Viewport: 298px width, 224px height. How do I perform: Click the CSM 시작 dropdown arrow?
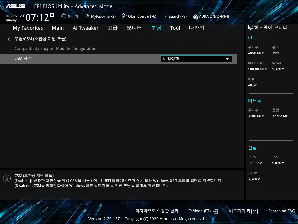(x=227, y=59)
